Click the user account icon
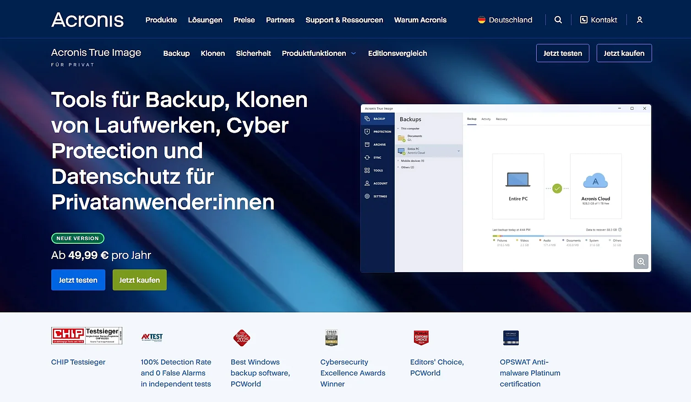The height and width of the screenshot is (402, 691). 640,20
